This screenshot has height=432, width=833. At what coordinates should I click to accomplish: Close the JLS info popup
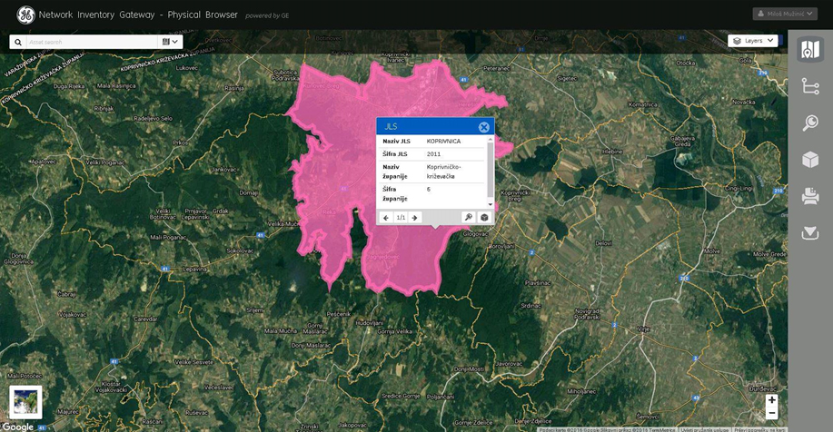(x=484, y=127)
